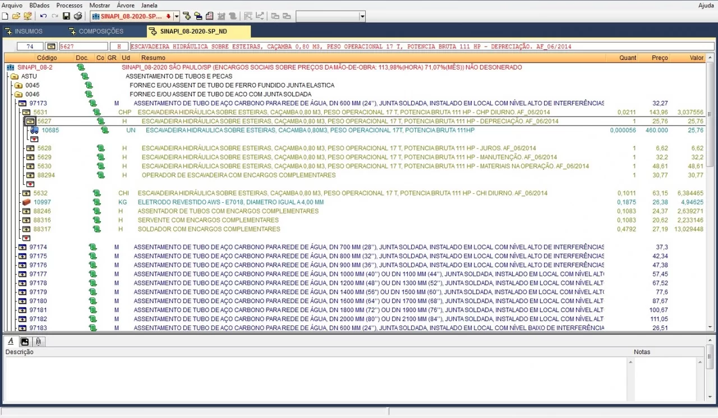718x418 pixels.
Task: Expand composition 97174 node
Action: pos(22,247)
